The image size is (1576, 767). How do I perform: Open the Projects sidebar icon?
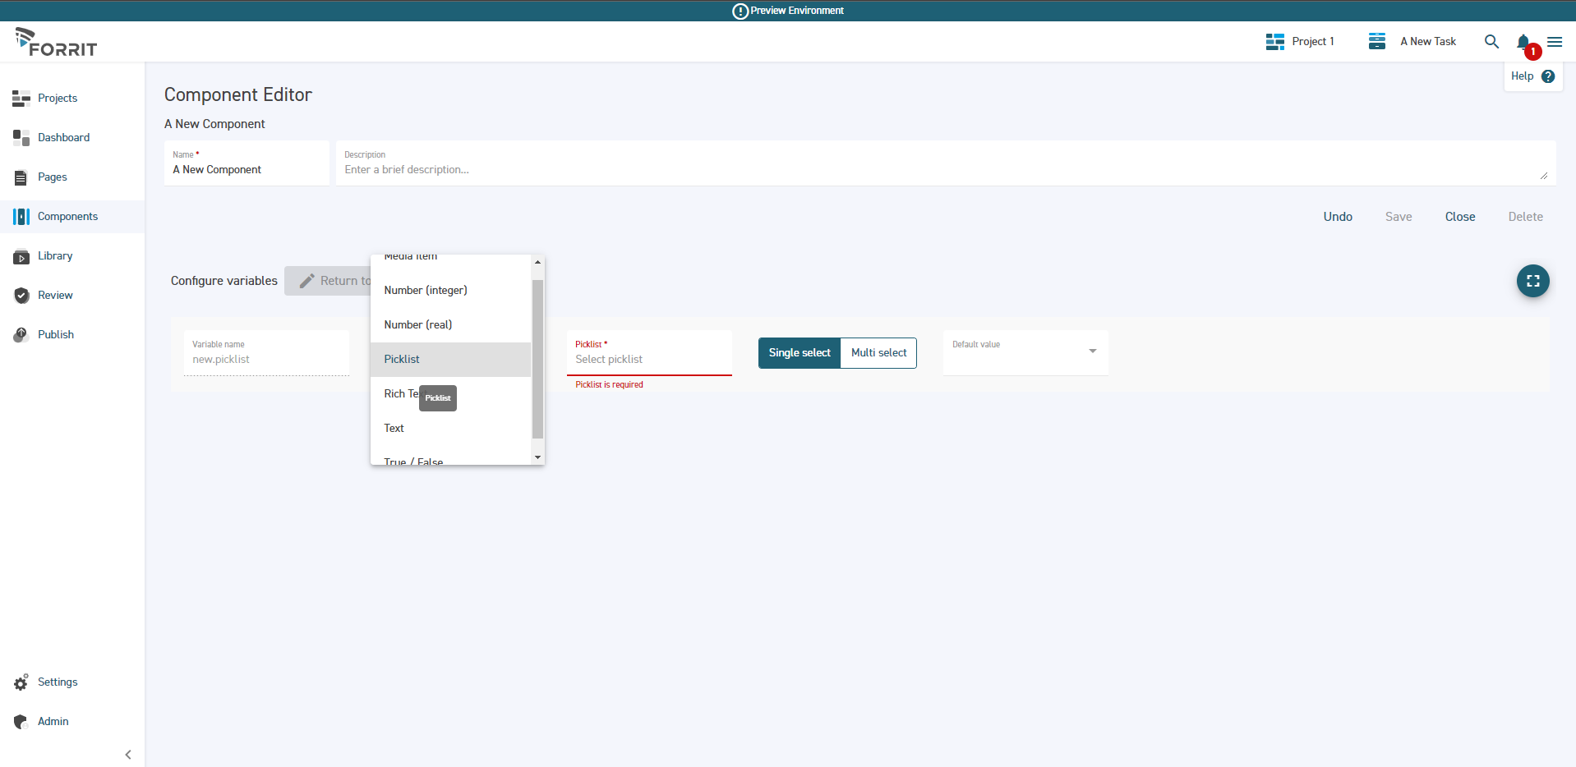[x=21, y=99]
